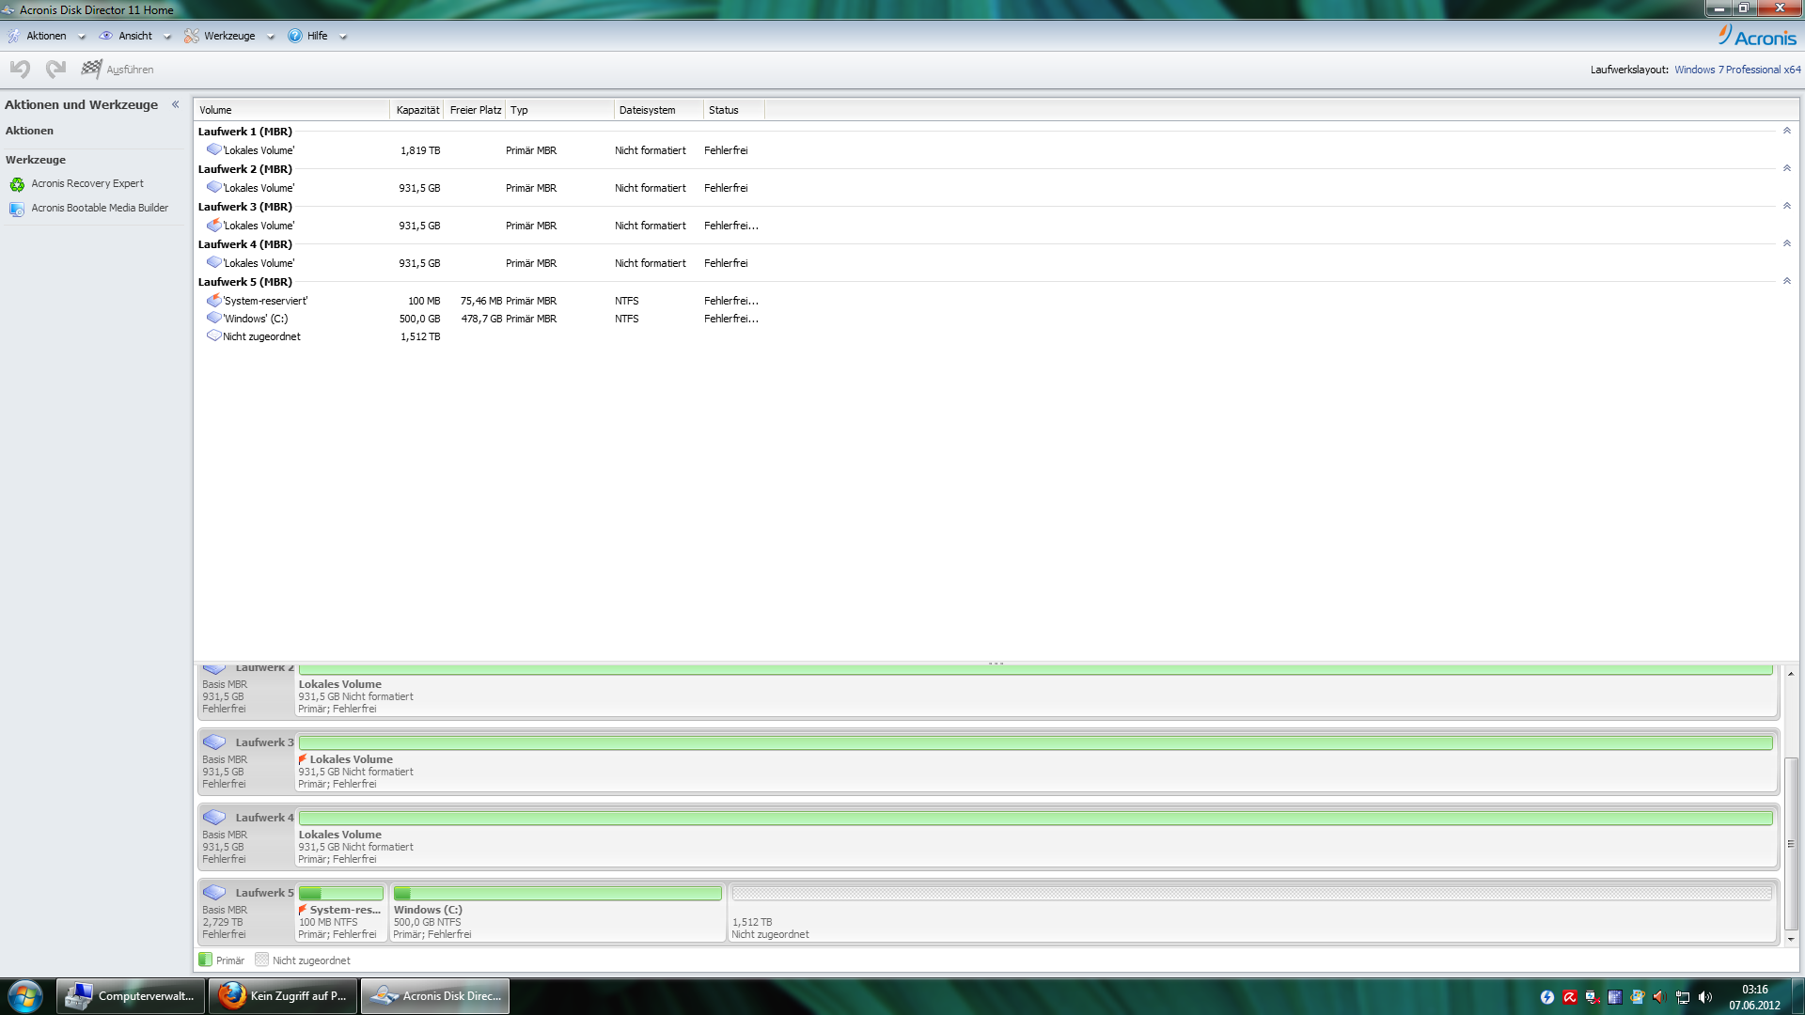Click the Ausführen checkered flag icon
The width and height of the screenshot is (1805, 1015).
[x=91, y=69]
